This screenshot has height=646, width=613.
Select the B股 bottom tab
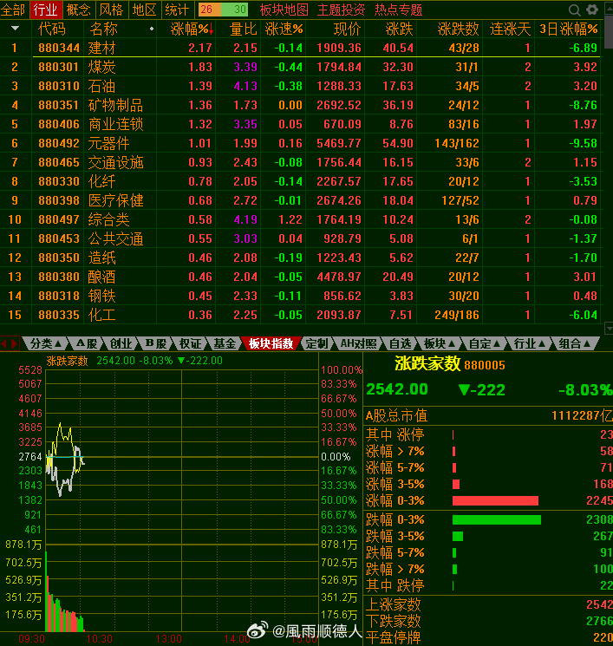coord(156,343)
